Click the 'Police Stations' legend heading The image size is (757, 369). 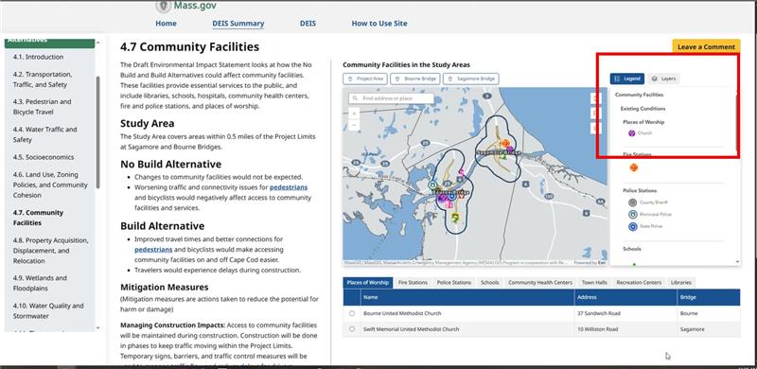640,191
